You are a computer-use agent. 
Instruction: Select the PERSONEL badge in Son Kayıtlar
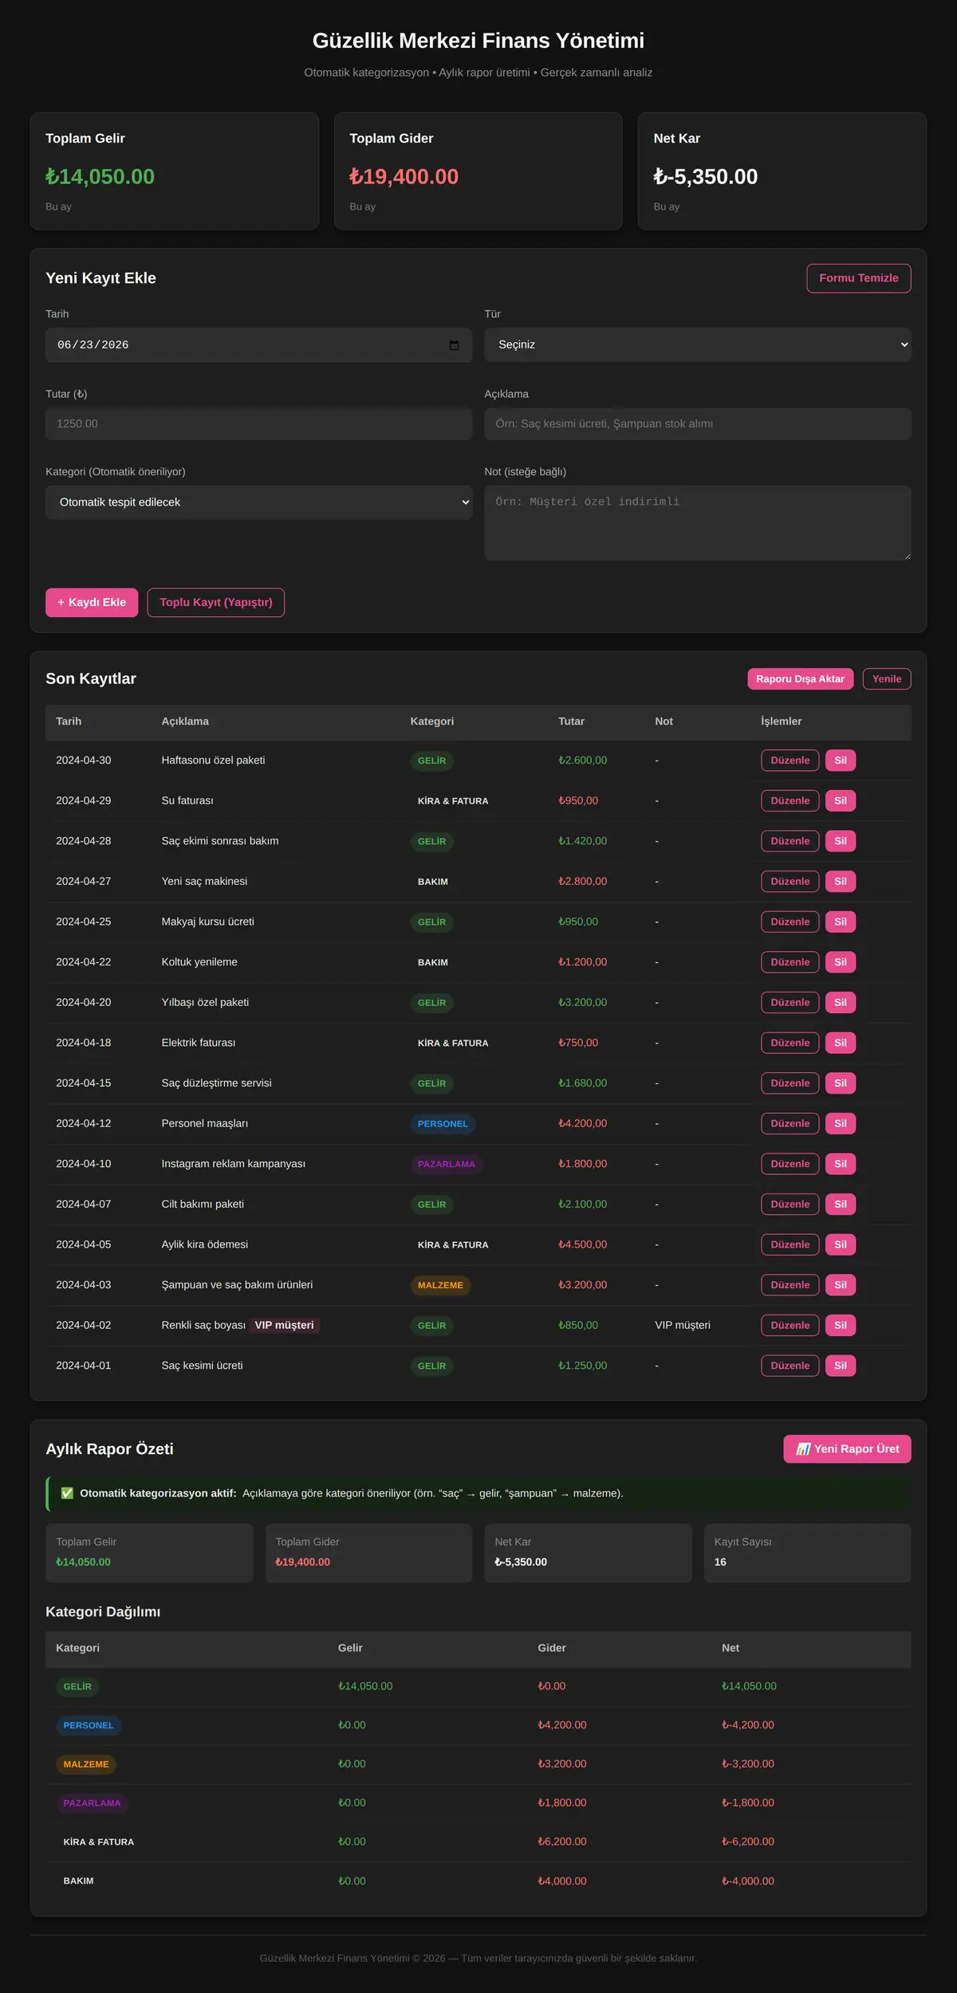click(x=443, y=1124)
